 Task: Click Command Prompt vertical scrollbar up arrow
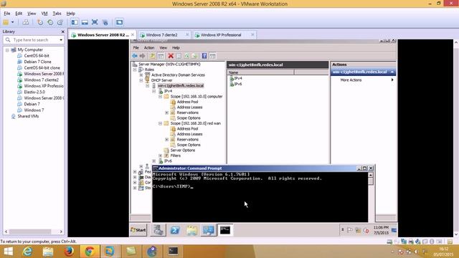pyautogui.click(x=371, y=175)
